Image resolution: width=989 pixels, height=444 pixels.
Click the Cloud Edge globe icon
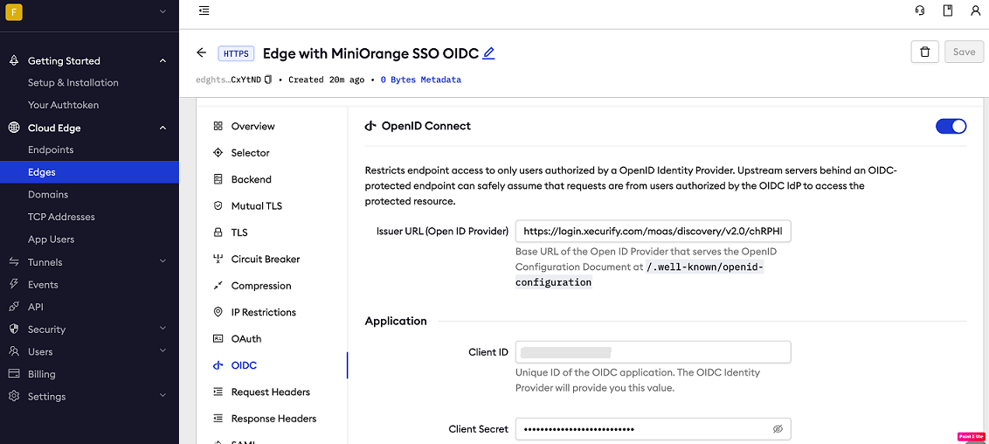tap(14, 128)
